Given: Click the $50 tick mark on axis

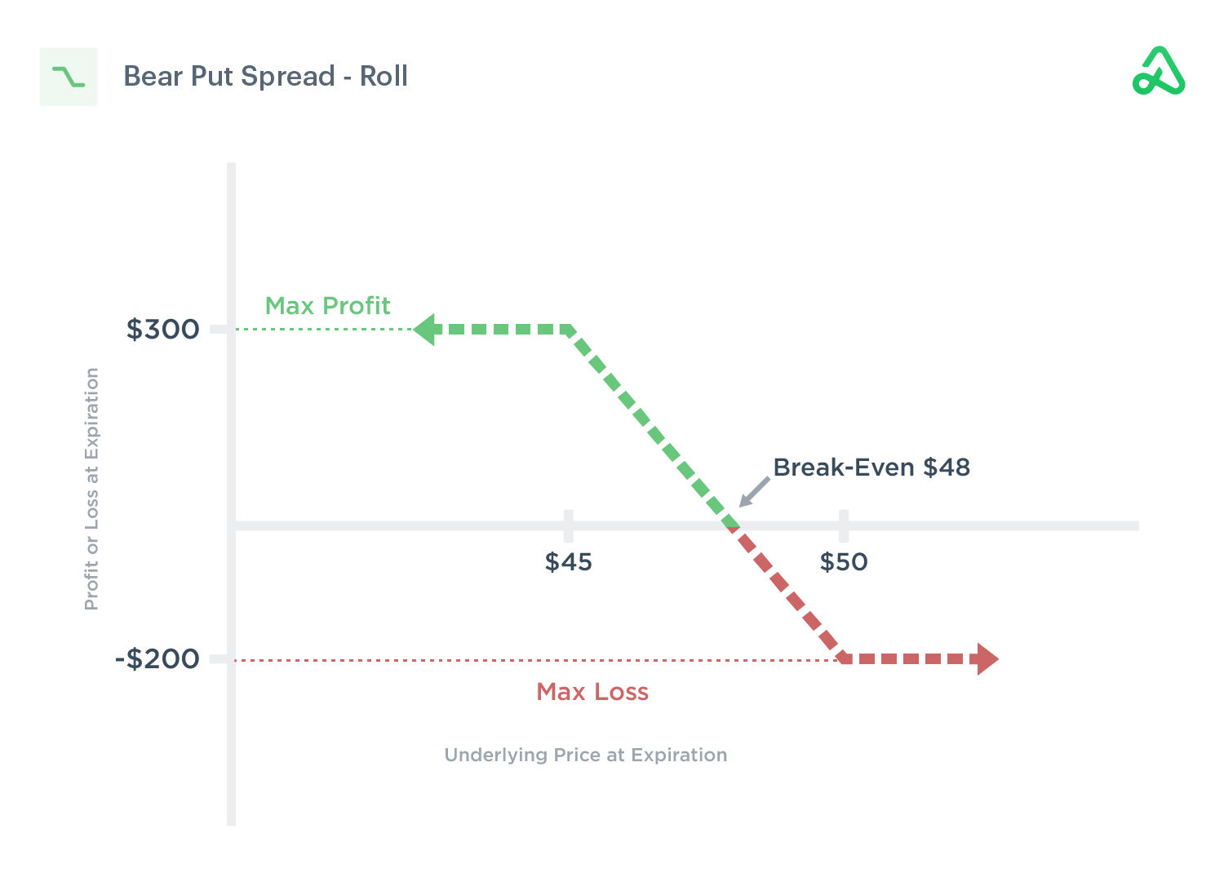Looking at the screenshot, I should coord(843,525).
